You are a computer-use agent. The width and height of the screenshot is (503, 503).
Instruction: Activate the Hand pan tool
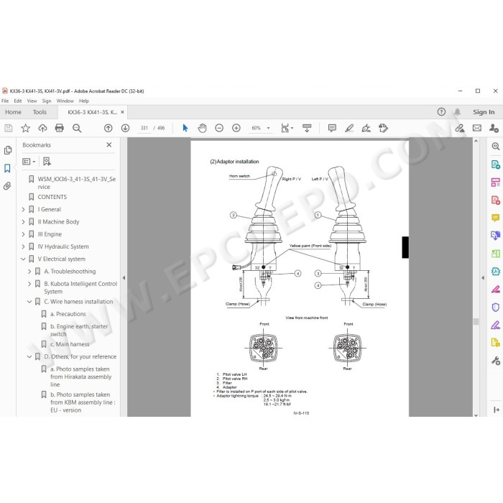pos(202,129)
